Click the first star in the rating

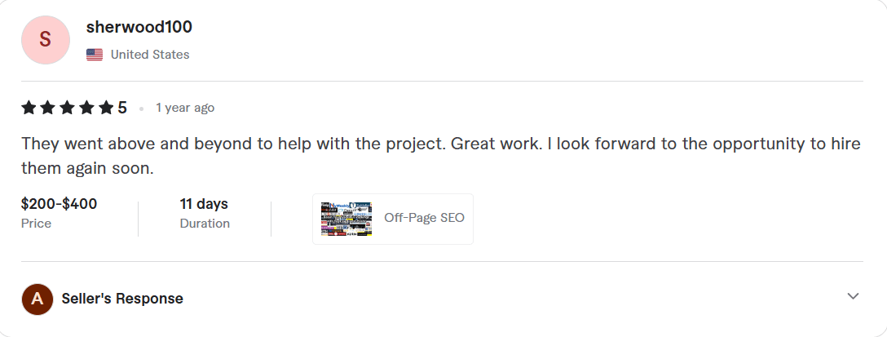tap(29, 108)
